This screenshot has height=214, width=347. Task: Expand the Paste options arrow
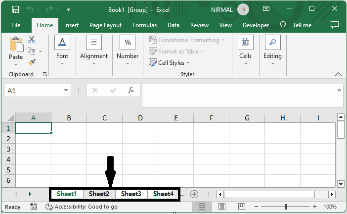[16, 64]
